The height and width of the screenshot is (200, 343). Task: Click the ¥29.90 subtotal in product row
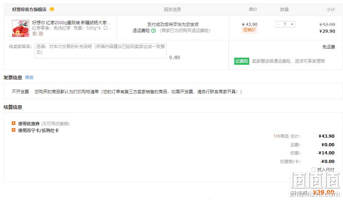pos(327,31)
